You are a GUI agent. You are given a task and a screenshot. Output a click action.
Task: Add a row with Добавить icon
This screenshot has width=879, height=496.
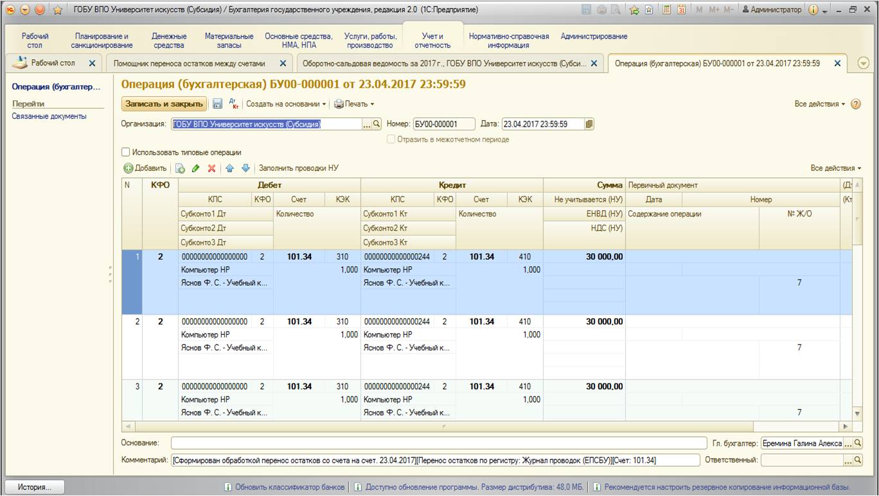tap(129, 168)
